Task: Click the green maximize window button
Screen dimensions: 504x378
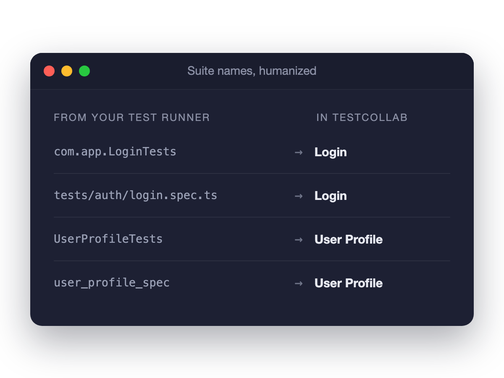Action: [84, 71]
